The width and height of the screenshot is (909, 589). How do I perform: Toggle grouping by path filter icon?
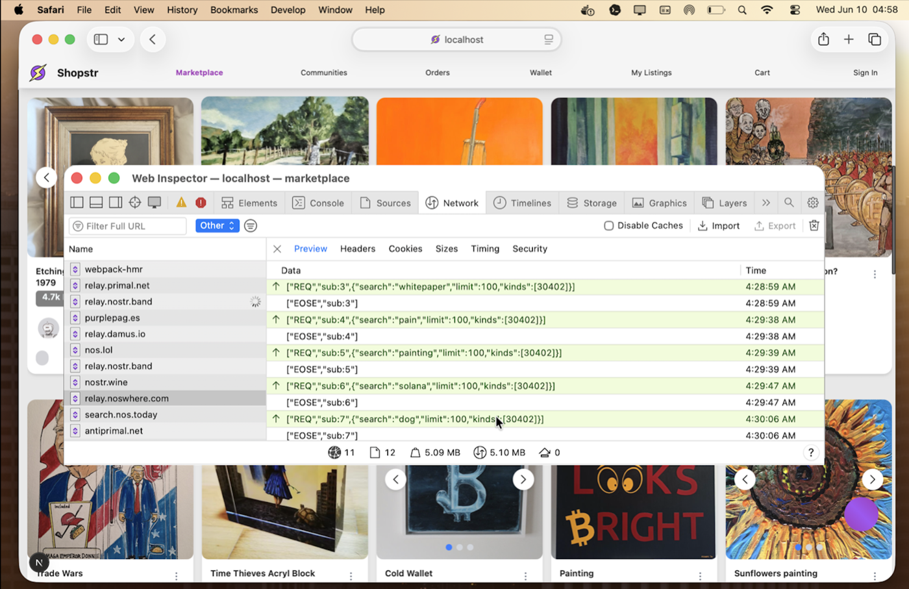pos(251,225)
